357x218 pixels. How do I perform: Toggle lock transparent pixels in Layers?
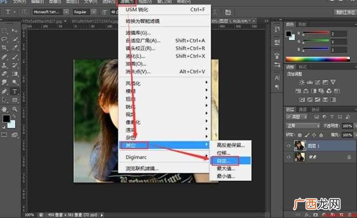(x=300, y=135)
